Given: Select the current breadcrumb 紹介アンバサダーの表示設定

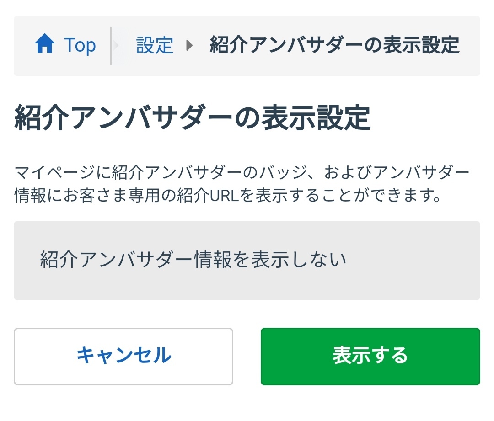Looking at the screenshot, I should 334,45.
